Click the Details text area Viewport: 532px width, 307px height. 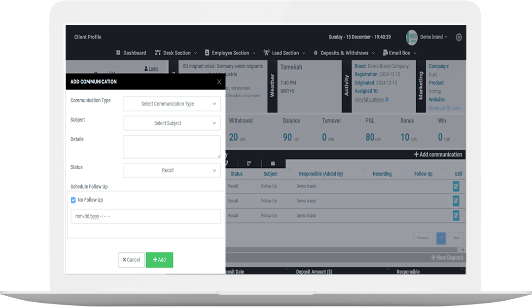[172, 147]
